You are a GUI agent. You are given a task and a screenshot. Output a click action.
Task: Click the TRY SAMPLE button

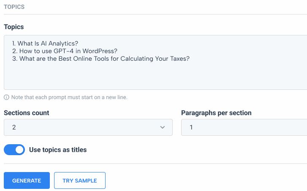tap(80, 180)
